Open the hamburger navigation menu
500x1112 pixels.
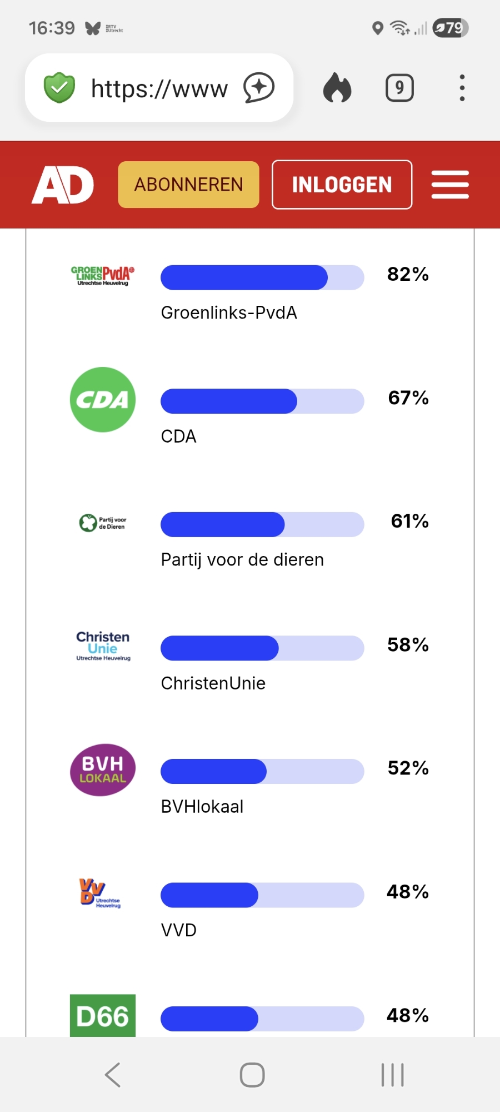[450, 185]
